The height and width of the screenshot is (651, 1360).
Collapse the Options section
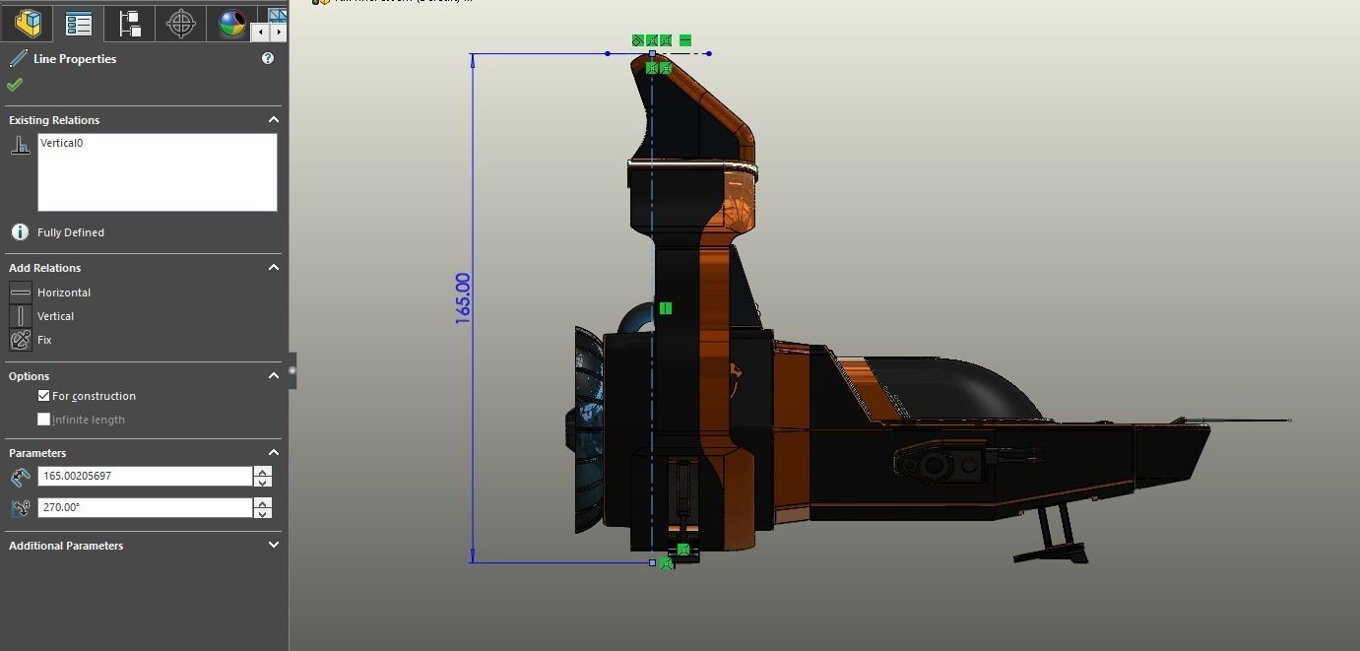274,375
